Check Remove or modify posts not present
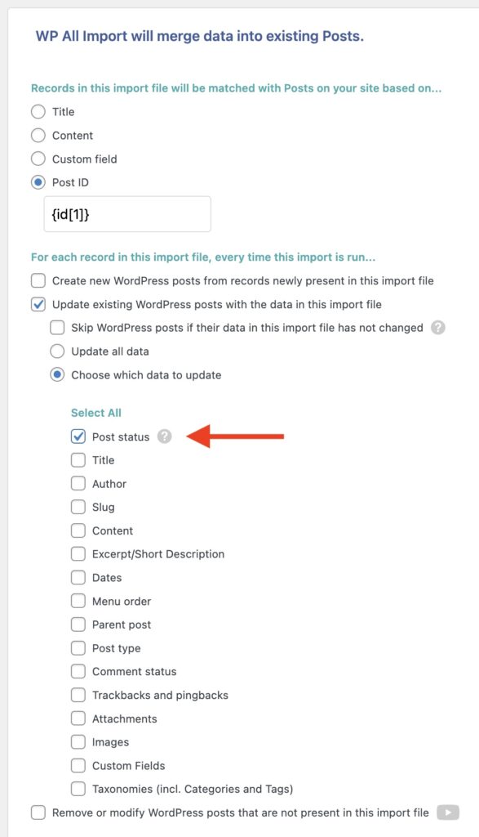 (x=38, y=812)
